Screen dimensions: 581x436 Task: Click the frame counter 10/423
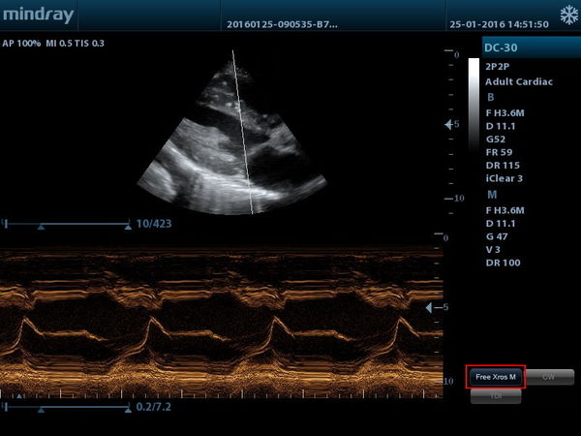pos(154,224)
